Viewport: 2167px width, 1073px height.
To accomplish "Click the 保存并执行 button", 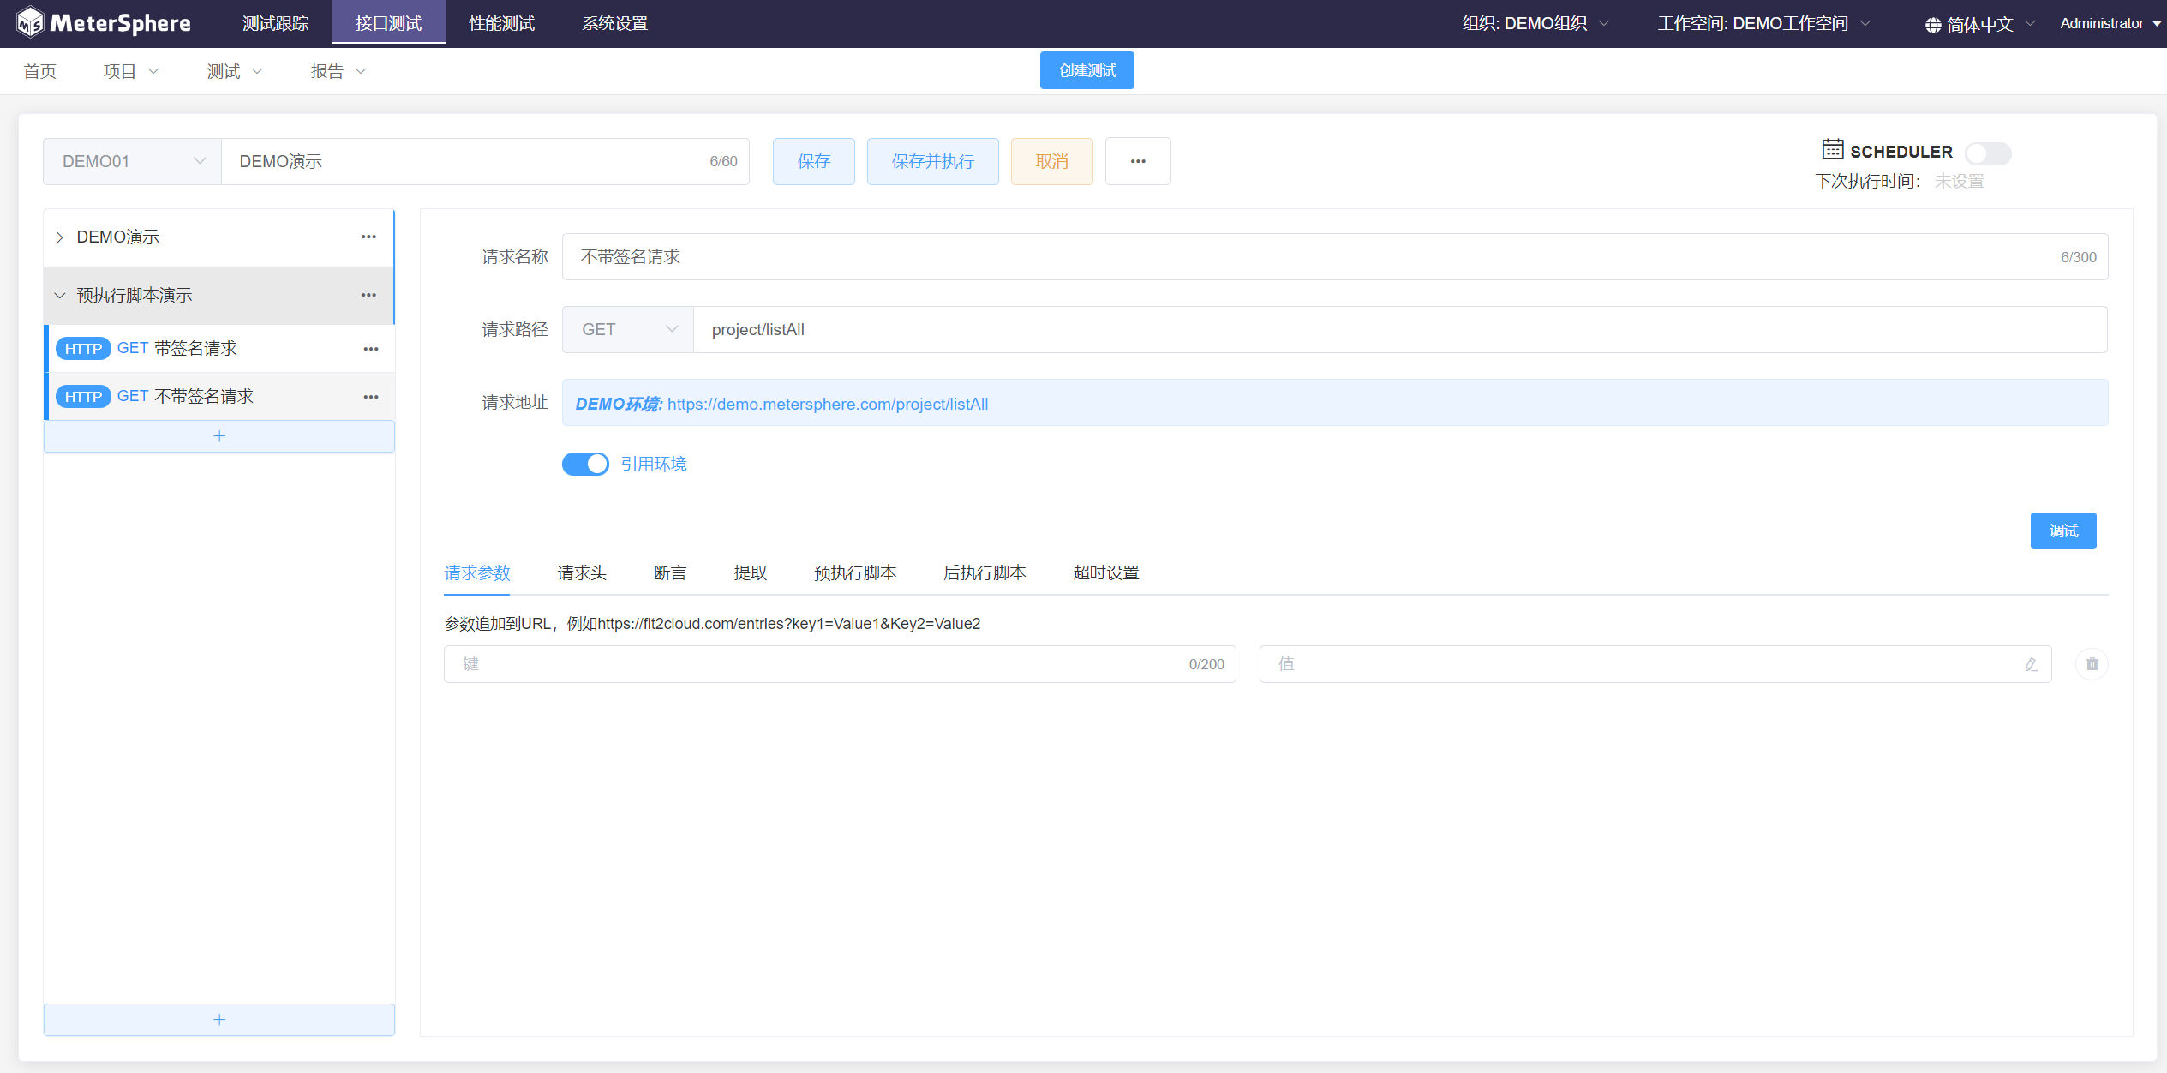I will [932, 161].
